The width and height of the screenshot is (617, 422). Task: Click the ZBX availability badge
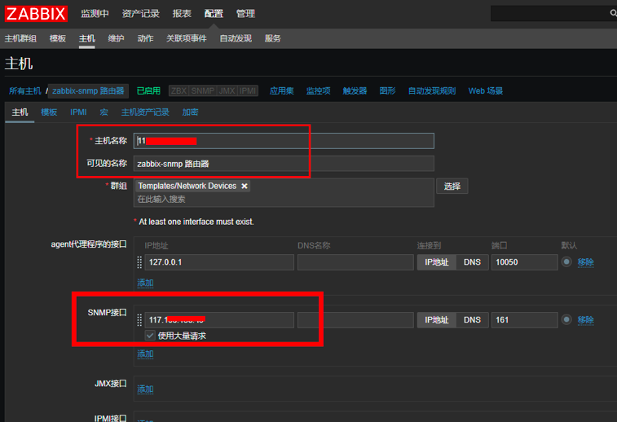pyautogui.click(x=178, y=91)
